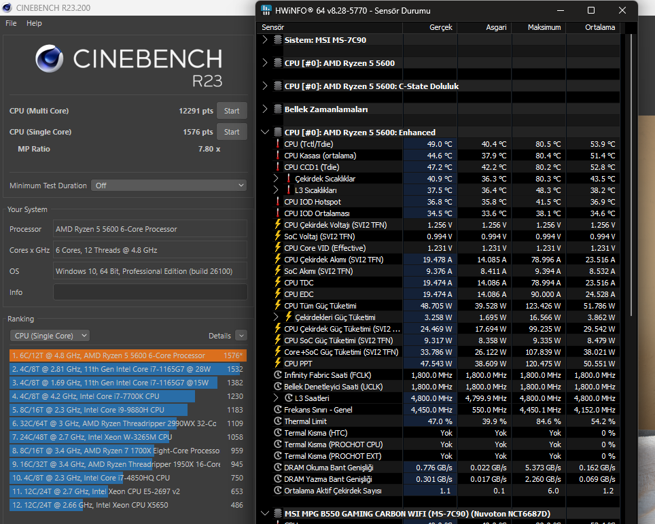The width and height of the screenshot is (655, 524).
Task: Click the Processor field AMD Ryzen 5 5600
Action: point(150,229)
